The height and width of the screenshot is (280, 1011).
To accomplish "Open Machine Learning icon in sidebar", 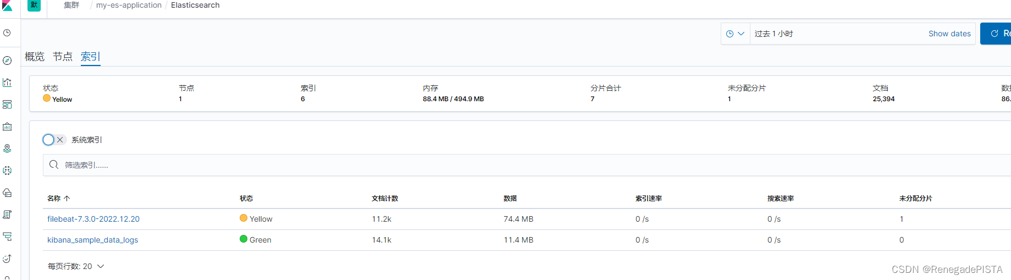I will pos(7,171).
